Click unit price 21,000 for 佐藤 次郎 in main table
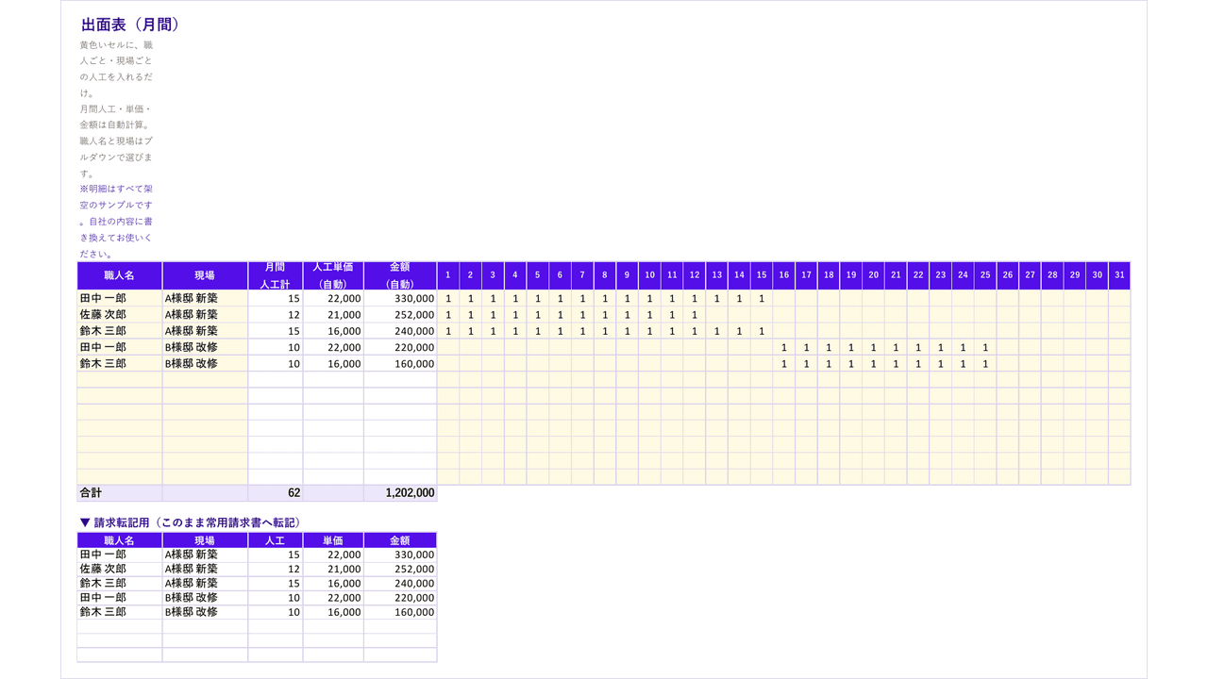The image size is (1208, 679). tap(333, 314)
